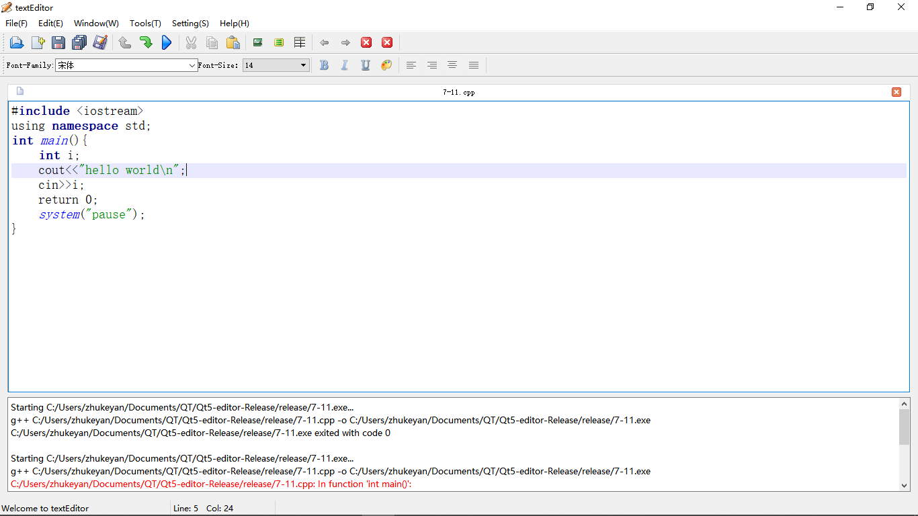Click the "hello world\n" string literal

point(129,170)
